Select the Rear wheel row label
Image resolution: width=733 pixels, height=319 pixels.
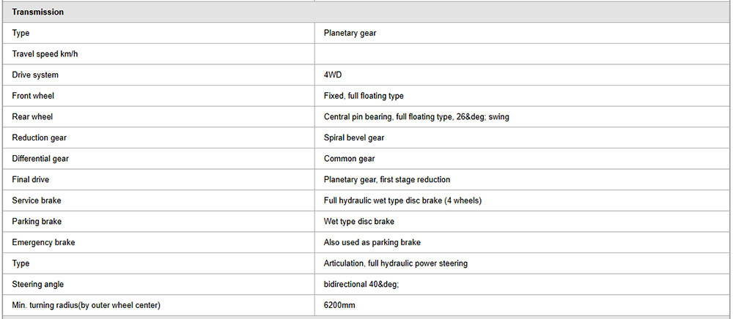32,116
